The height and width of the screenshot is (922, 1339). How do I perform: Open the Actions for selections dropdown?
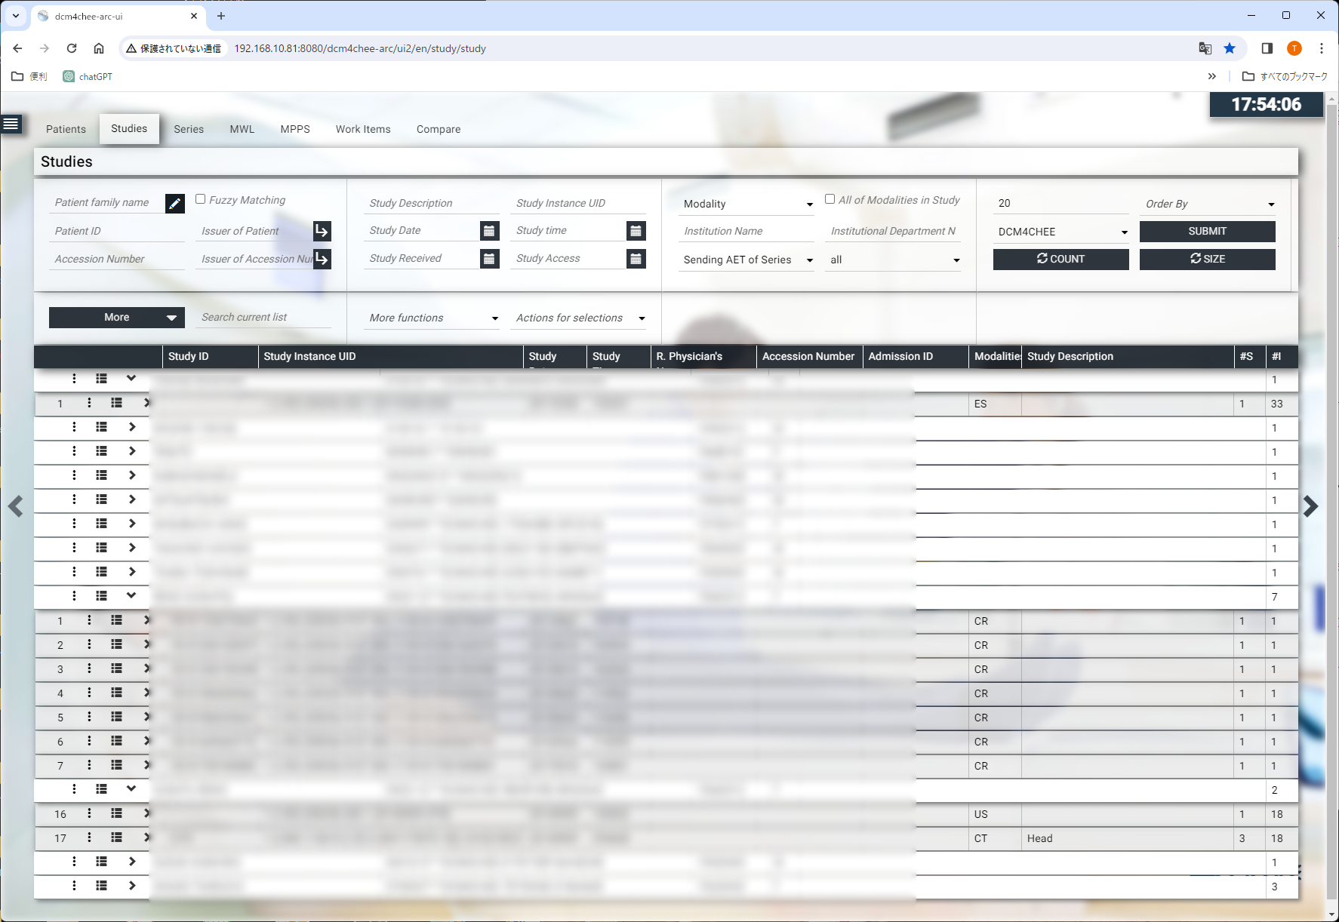(x=580, y=318)
